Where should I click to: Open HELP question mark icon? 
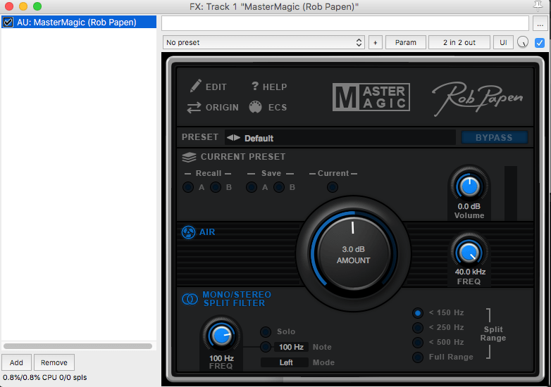pos(255,86)
